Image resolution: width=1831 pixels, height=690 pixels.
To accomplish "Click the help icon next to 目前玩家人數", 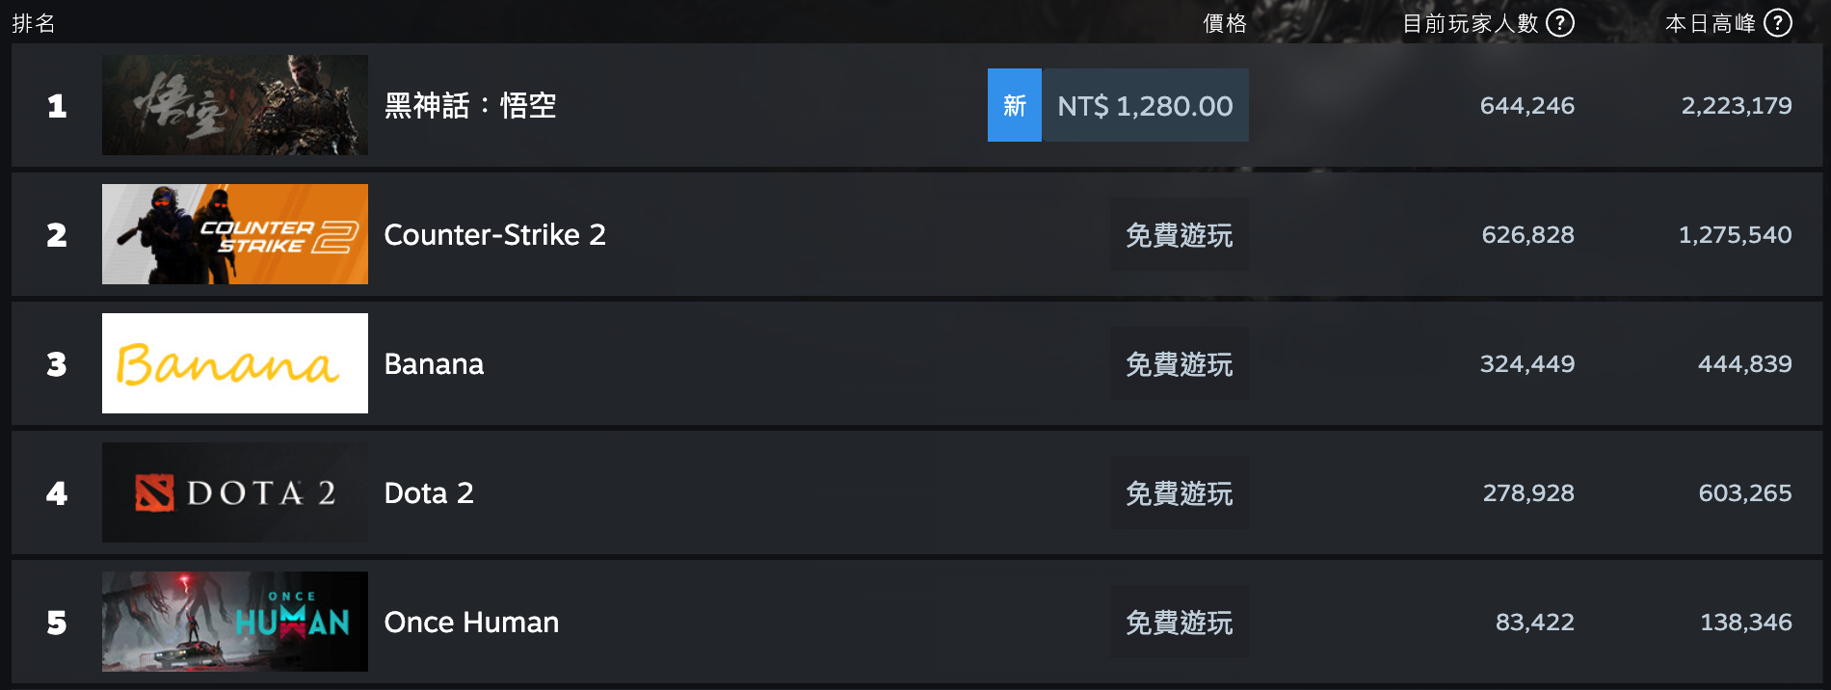I will 1560,22.
